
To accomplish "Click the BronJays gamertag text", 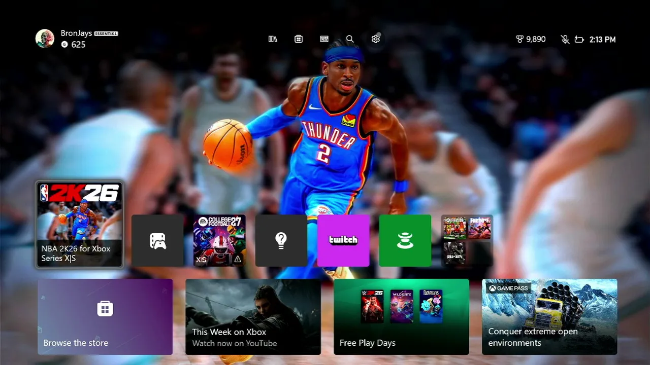I will pos(76,33).
